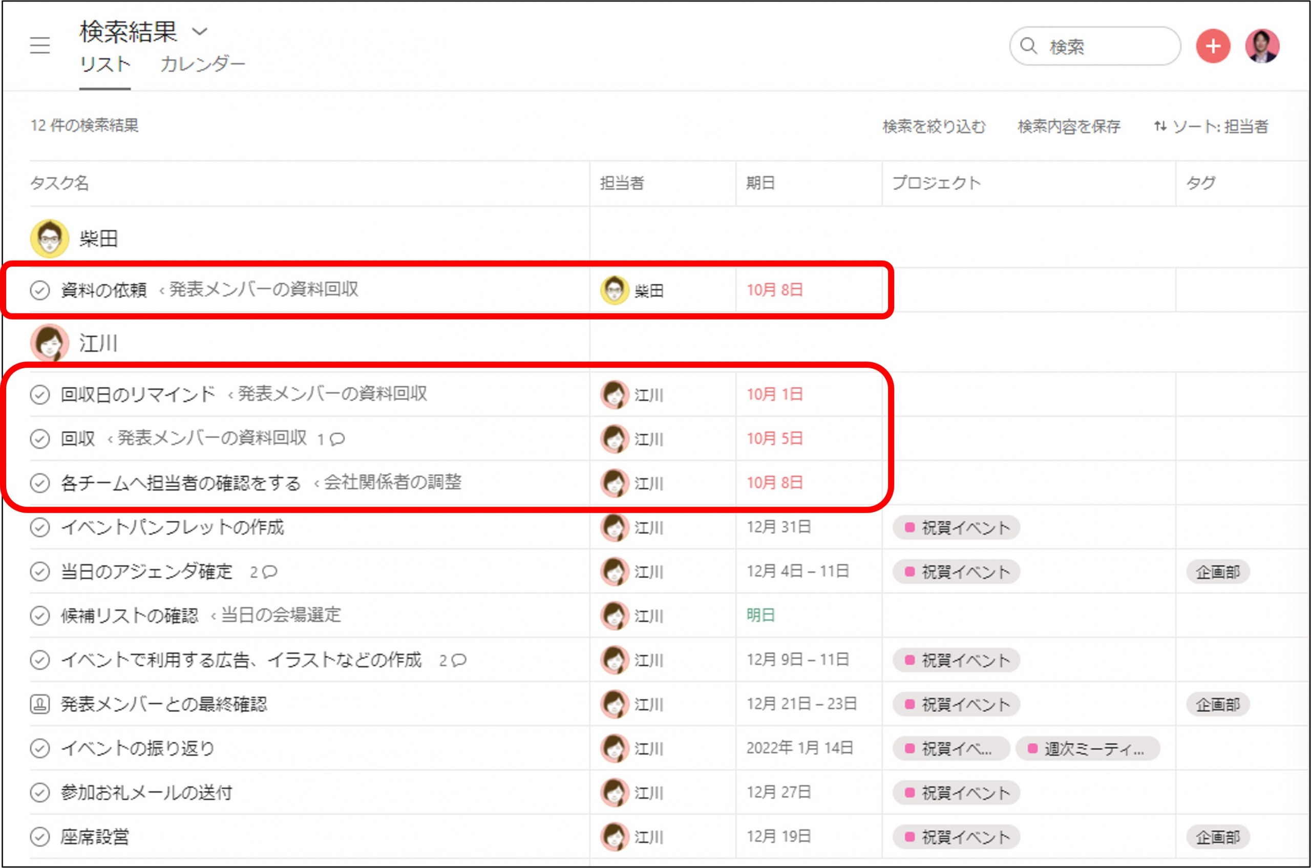The image size is (1311, 868).
Task: Expand the 検索結果 title dropdown chevron
Action: 200,32
